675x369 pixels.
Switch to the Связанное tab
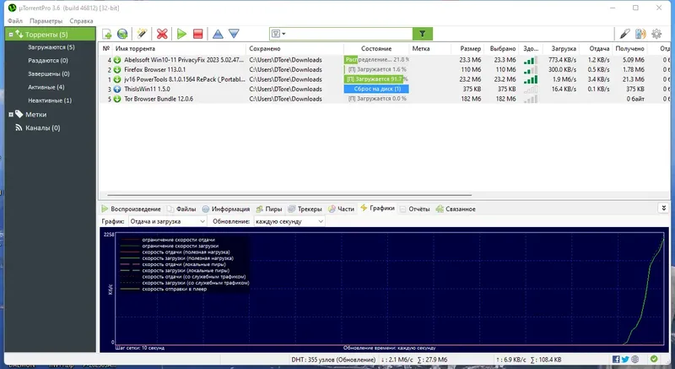pos(456,209)
